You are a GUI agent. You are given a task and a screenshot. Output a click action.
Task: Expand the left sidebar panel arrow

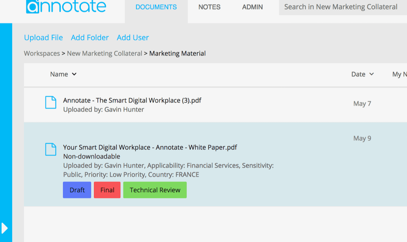[x=4, y=228]
